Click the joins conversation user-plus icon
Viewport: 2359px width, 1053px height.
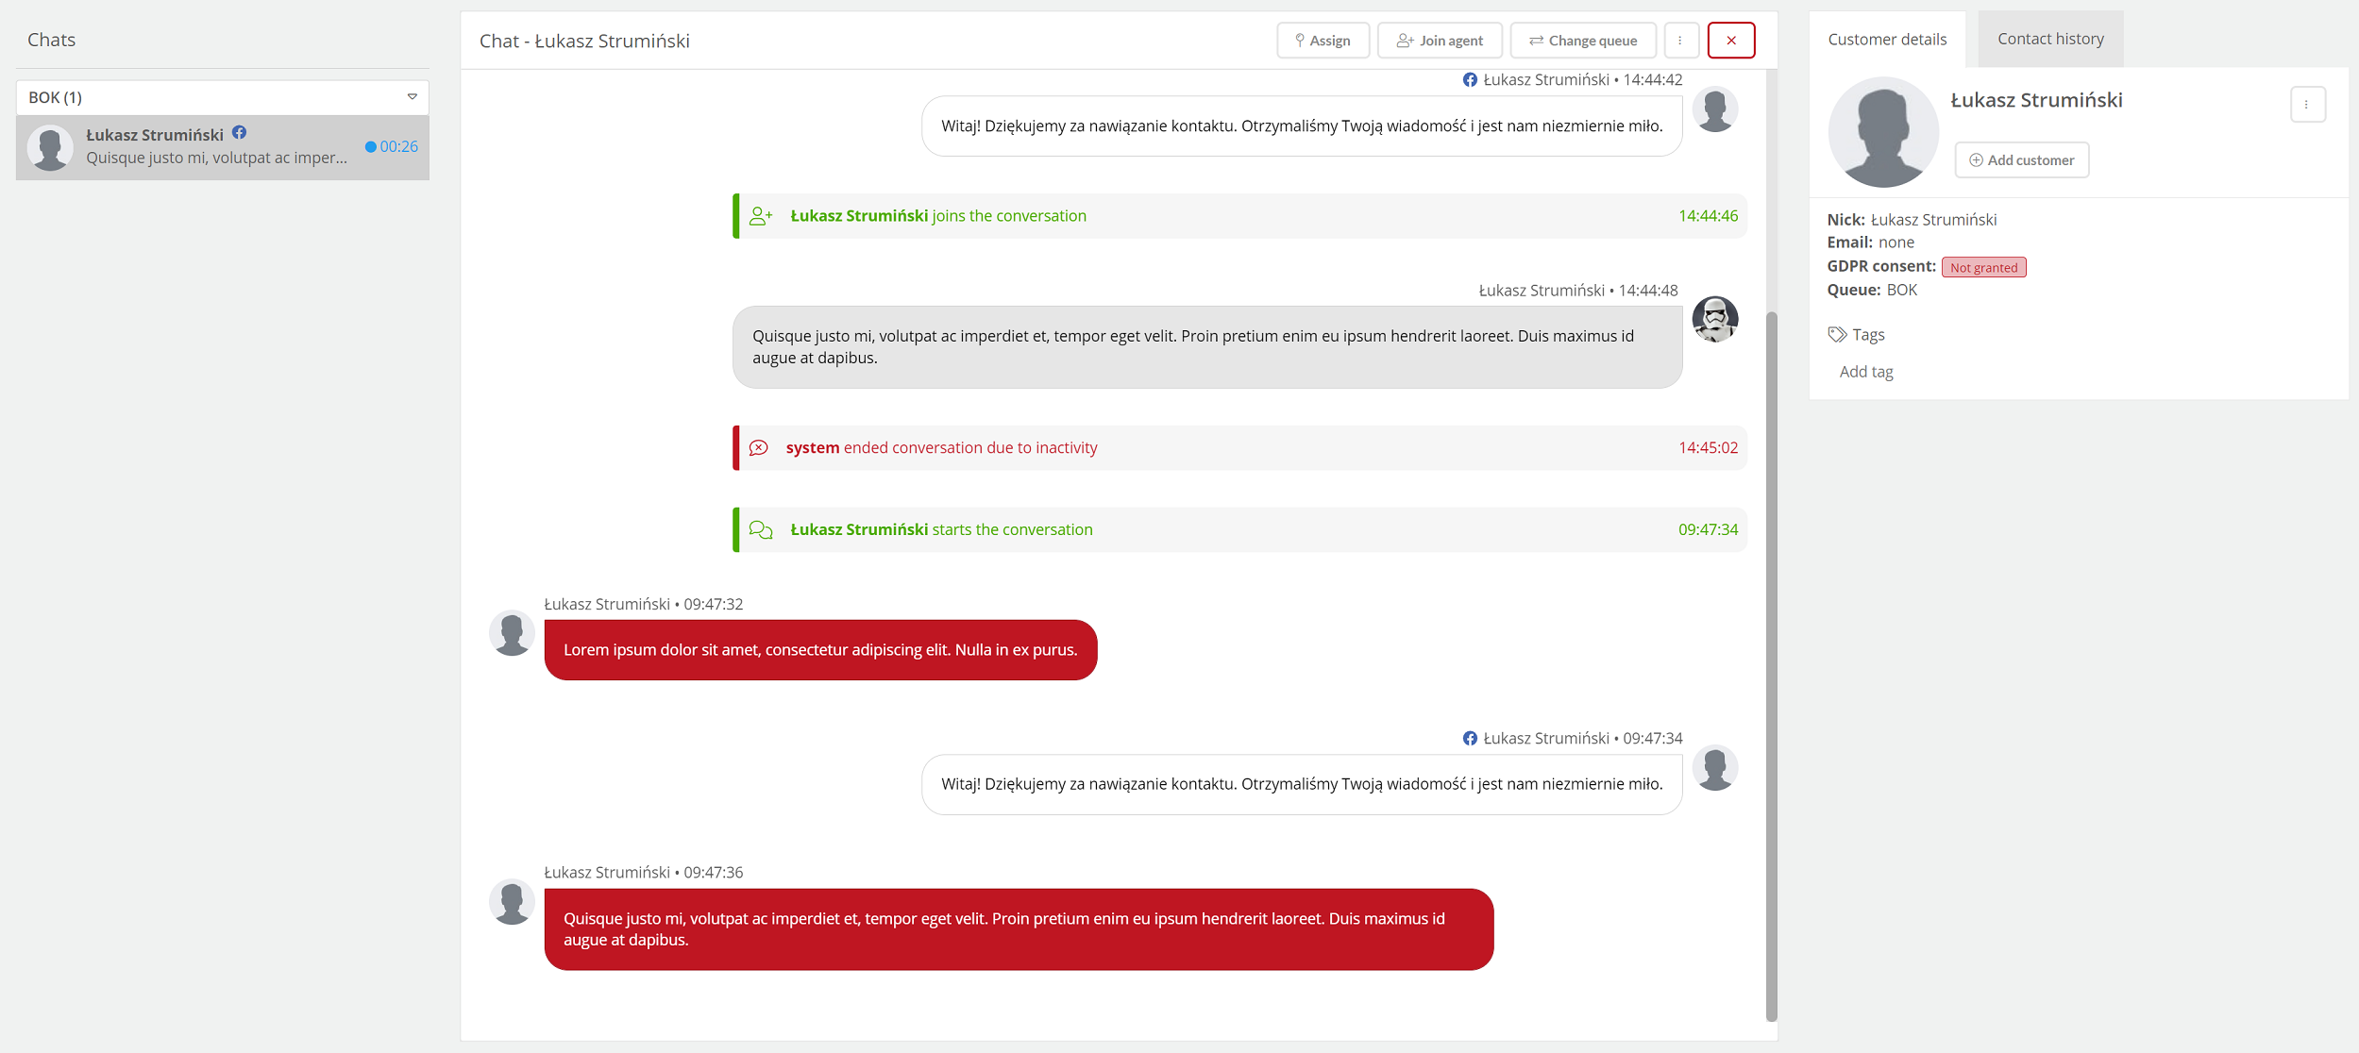[761, 216]
